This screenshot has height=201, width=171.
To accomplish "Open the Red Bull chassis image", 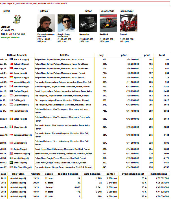I will click(x=108, y=23).
